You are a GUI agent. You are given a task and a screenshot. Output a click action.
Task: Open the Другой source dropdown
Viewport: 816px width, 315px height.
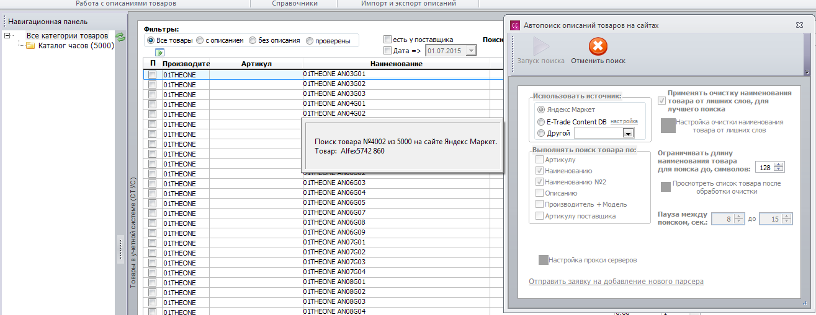(x=628, y=133)
